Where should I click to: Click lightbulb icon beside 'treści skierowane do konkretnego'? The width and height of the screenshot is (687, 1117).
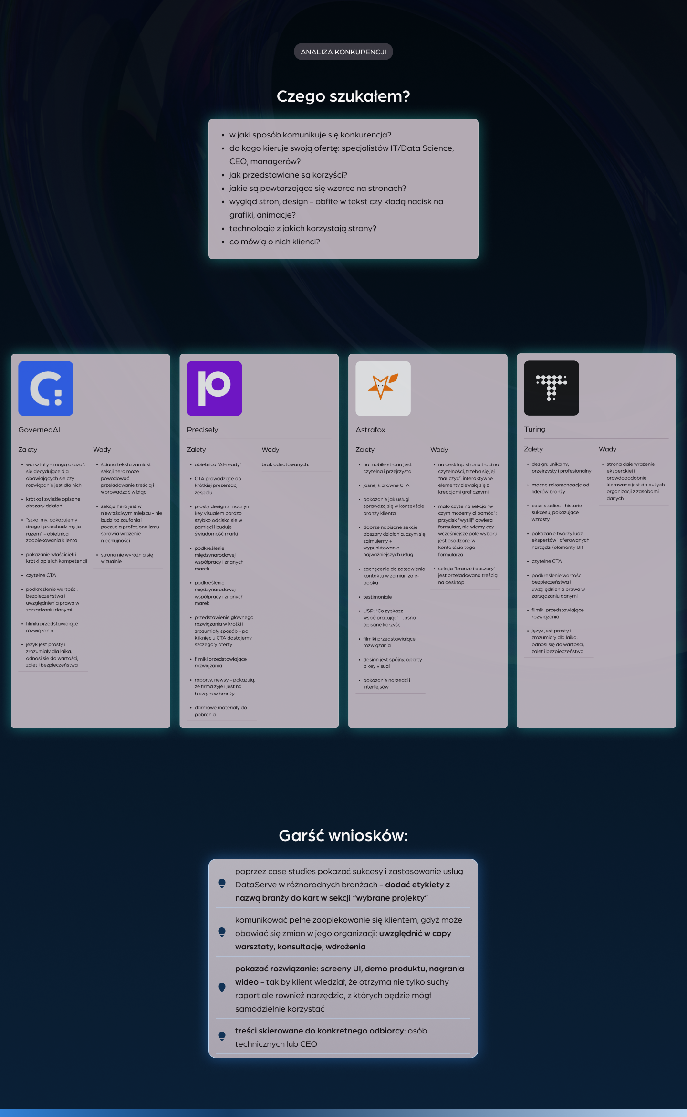[x=222, y=1036]
